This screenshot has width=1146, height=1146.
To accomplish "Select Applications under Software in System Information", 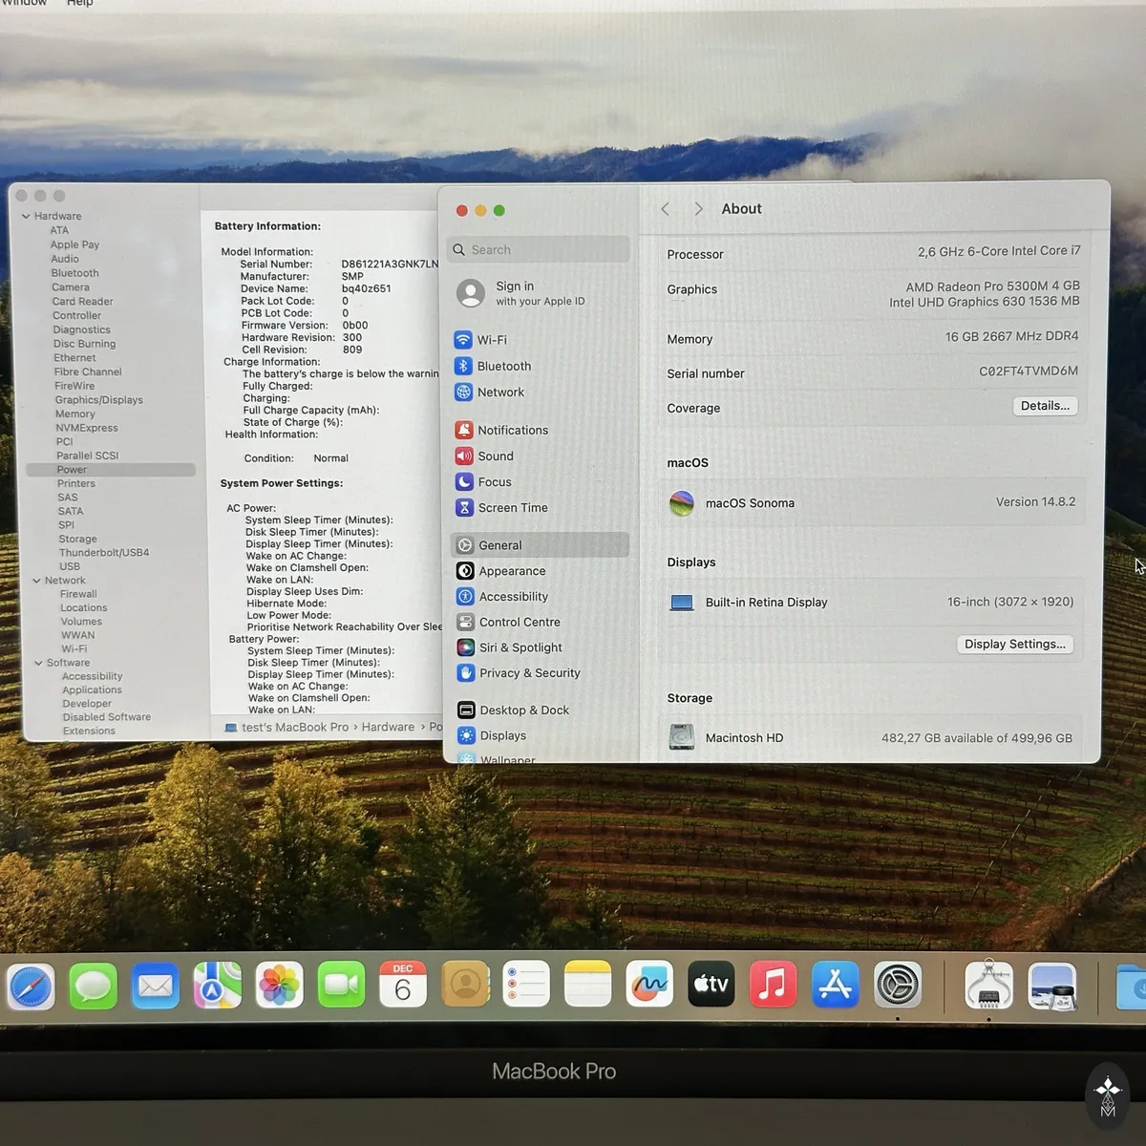I will point(92,690).
